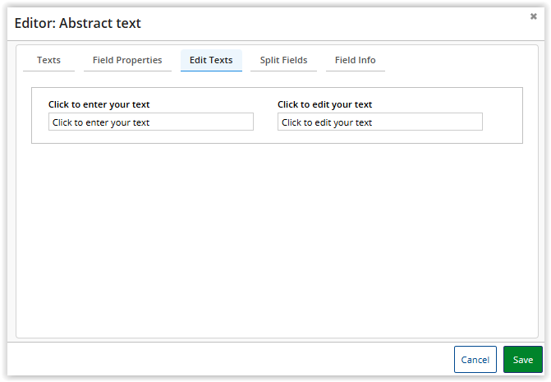The width and height of the screenshot is (551, 382).
Task: Select the Edit Texts tab
Action: pos(211,60)
